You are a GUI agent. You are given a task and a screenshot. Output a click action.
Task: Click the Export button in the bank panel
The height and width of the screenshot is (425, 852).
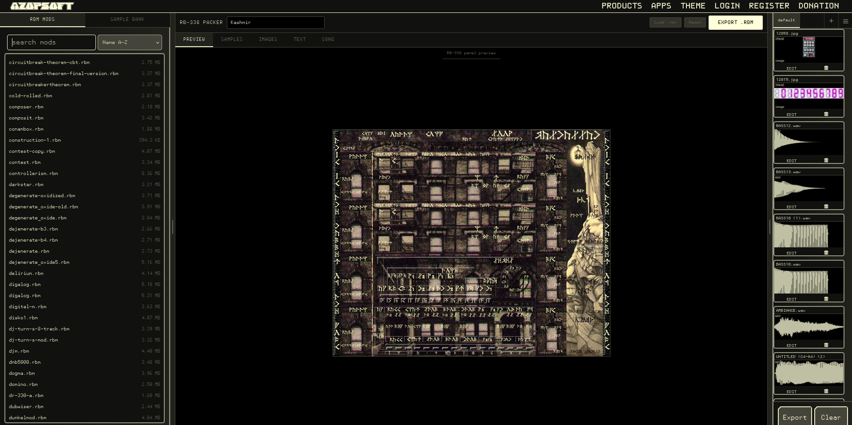795,417
